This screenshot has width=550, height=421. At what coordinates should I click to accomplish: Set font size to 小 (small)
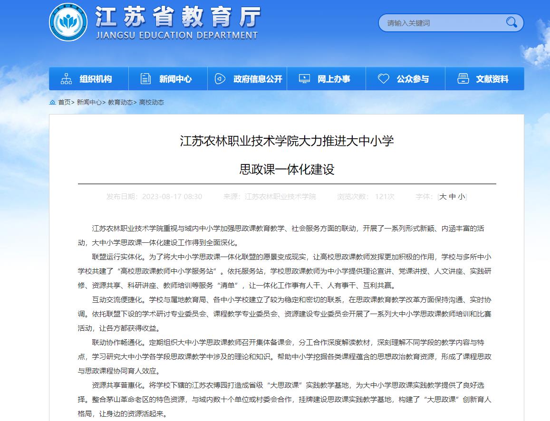pos(462,197)
